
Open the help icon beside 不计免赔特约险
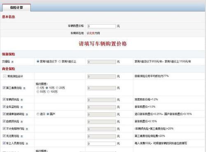(27, 129)
